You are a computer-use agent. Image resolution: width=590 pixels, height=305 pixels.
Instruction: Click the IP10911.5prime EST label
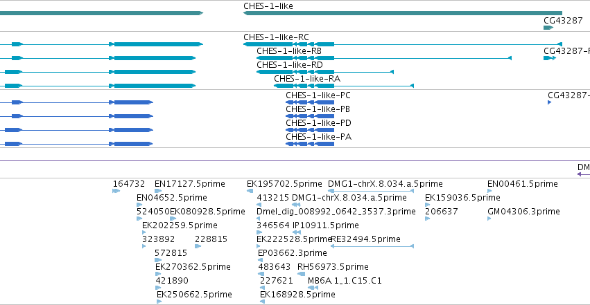point(325,225)
